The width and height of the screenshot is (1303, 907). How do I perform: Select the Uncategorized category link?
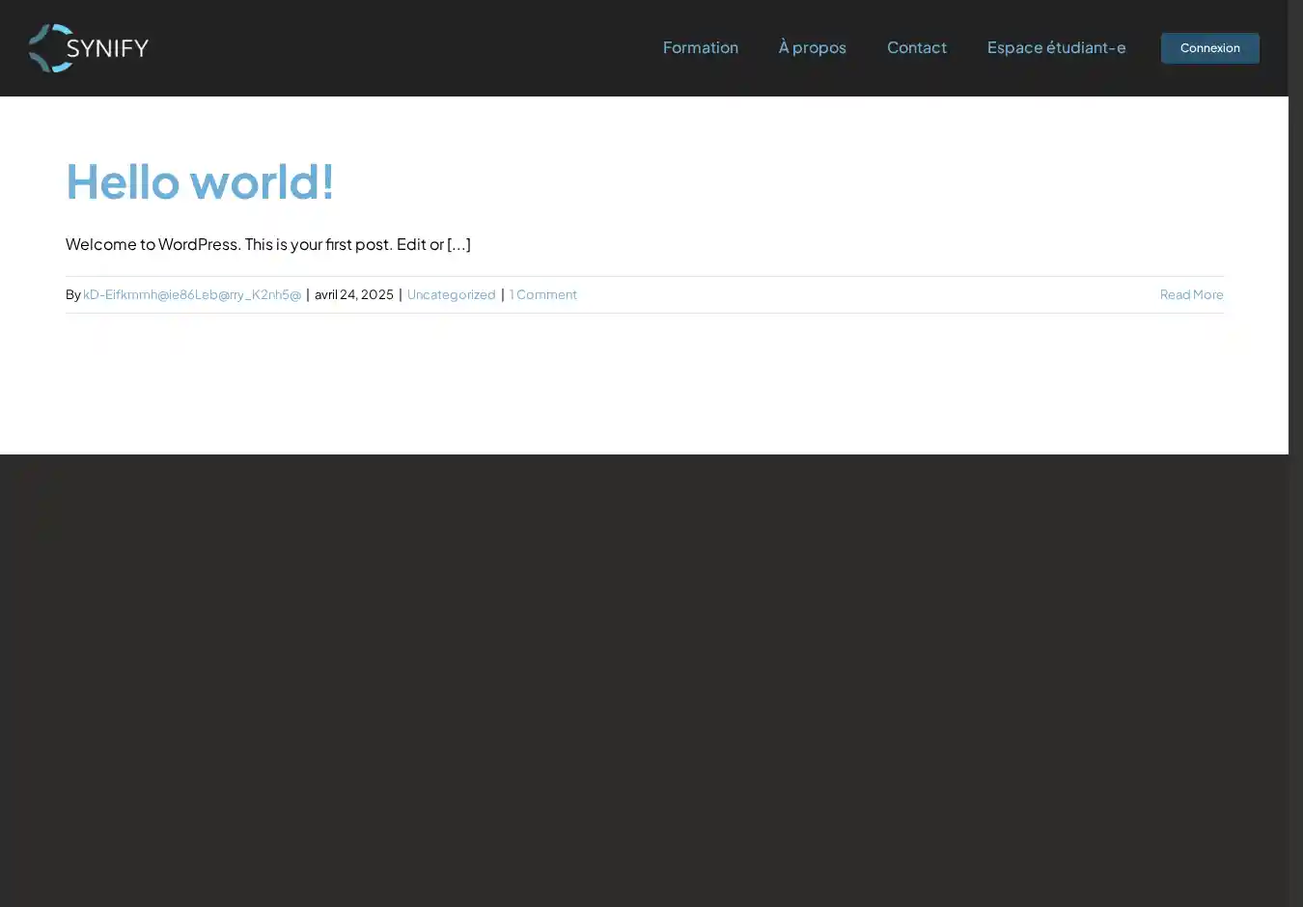451,294
